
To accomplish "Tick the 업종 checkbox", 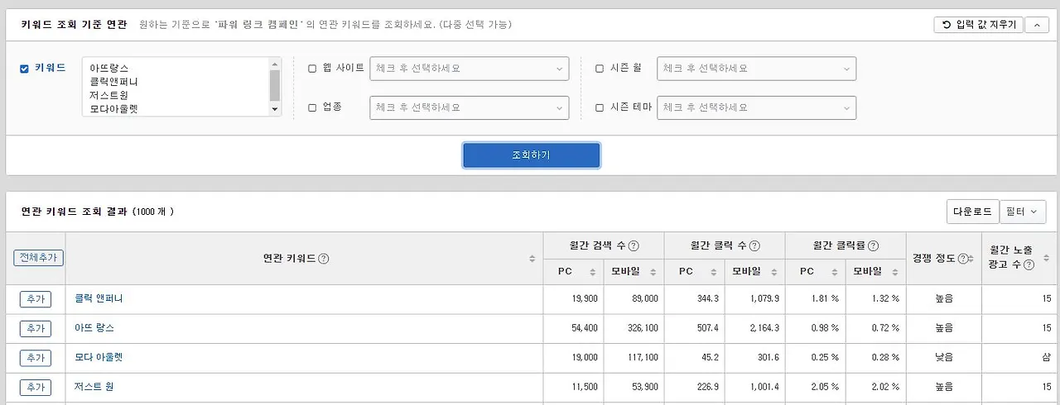I will pyautogui.click(x=312, y=107).
